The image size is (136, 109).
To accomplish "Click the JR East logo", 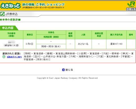I will (131, 5).
